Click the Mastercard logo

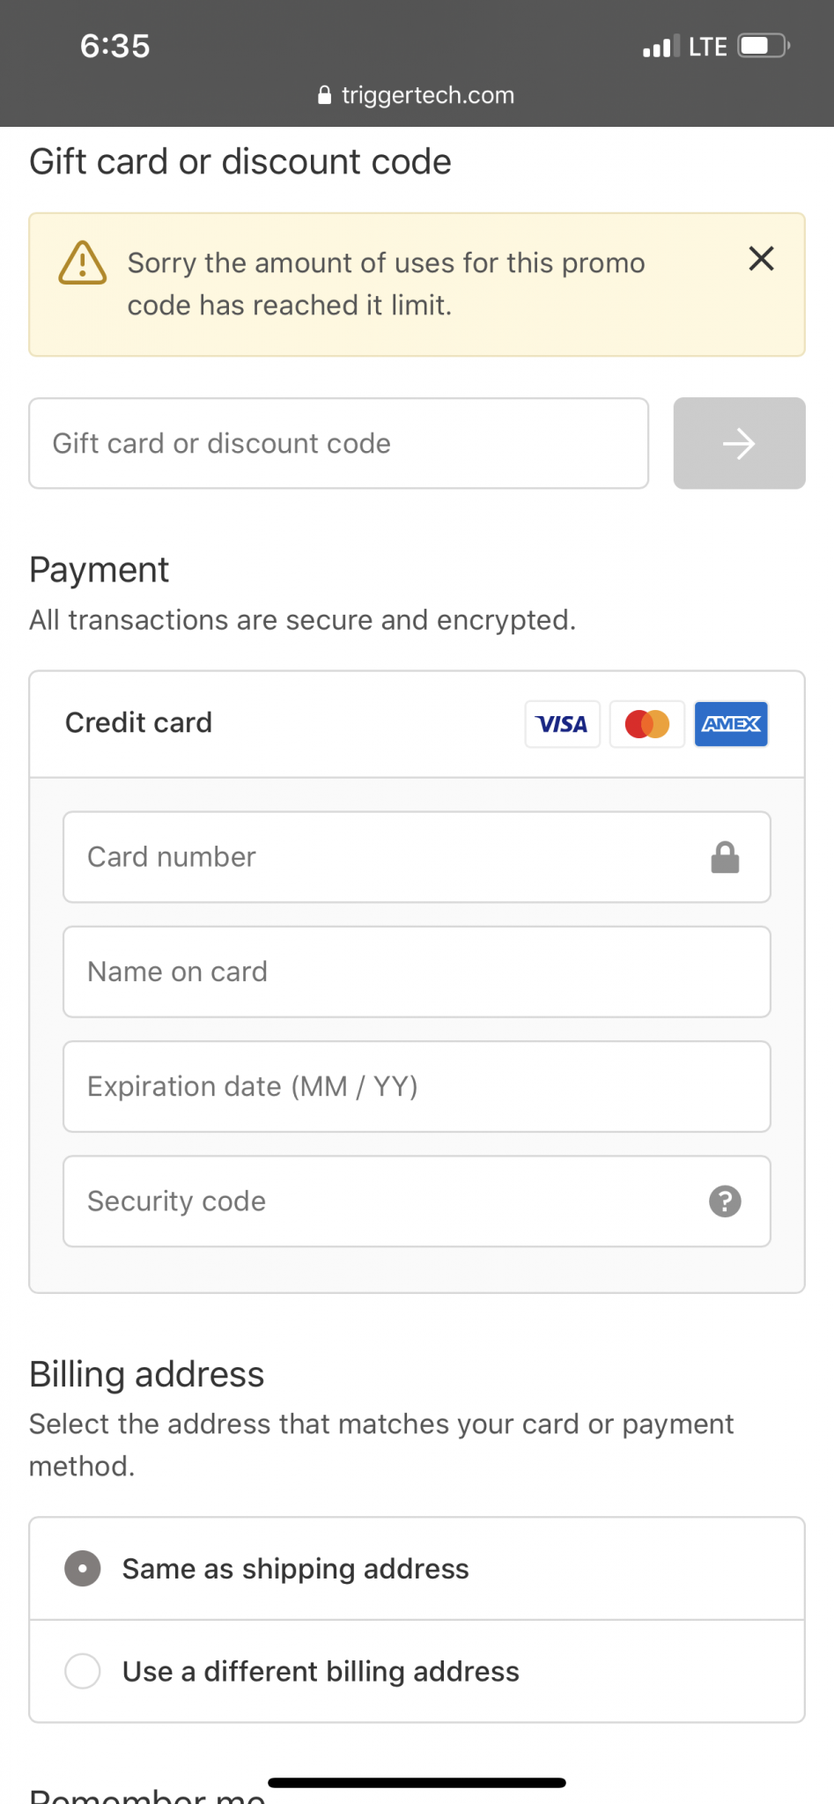(x=647, y=724)
